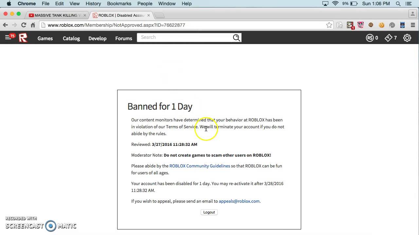Bookmark this page with the star icon

(329, 25)
